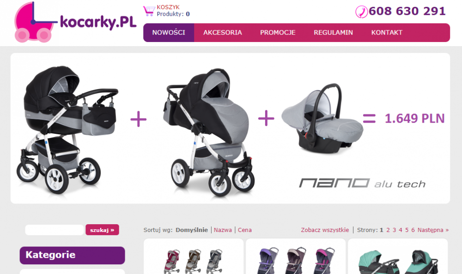Open the KONTAKT page
Screen dimensions: 462x274
point(387,32)
